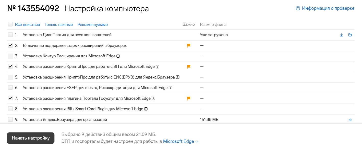
Task: Download Диаг.Плагин installer via arrow icon
Action: [x=341, y=35]
